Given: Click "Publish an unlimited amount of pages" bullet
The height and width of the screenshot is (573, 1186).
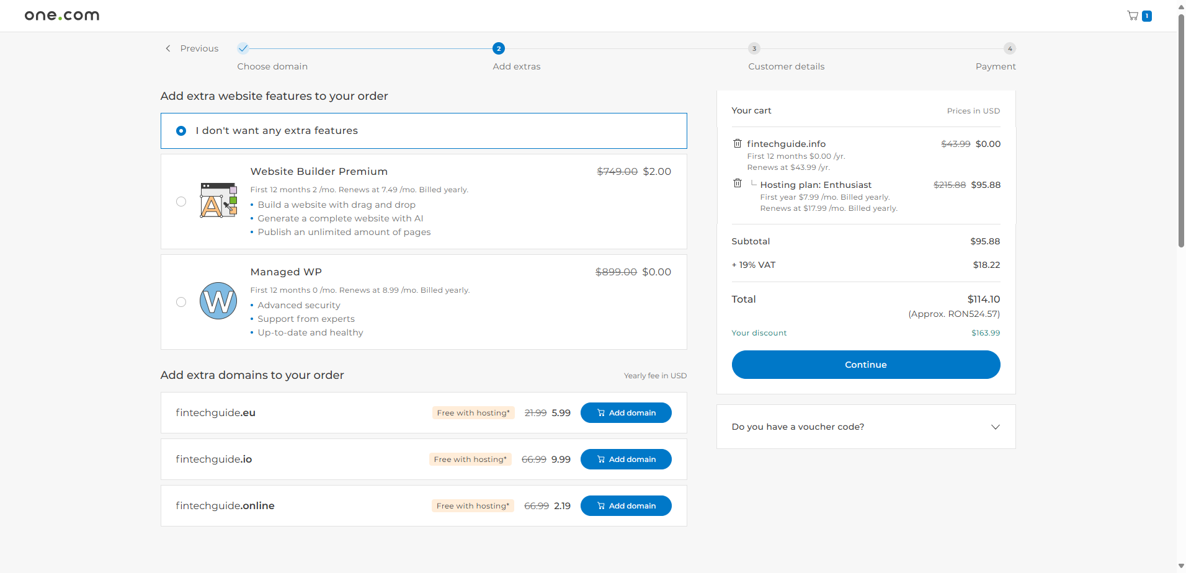Looking at the screenshot, I should pos(344,232).
